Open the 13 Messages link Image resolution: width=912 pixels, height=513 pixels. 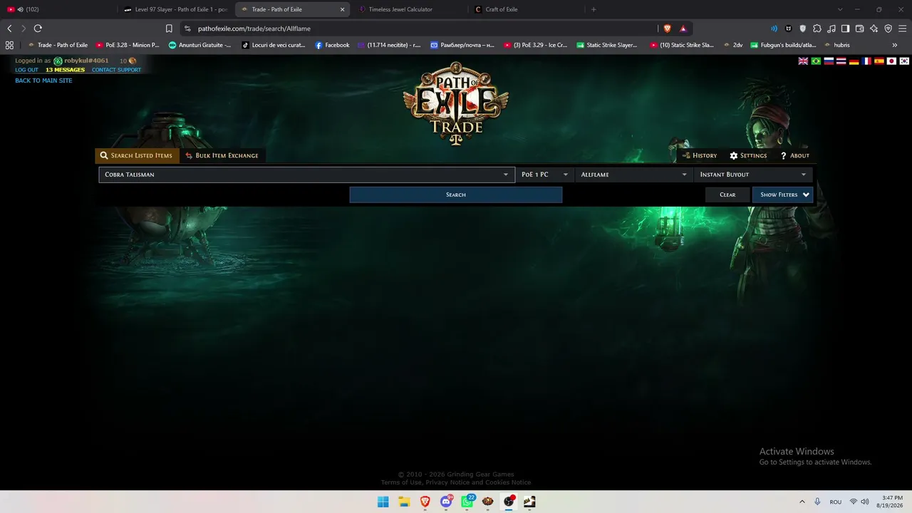(x=65, y=70)
